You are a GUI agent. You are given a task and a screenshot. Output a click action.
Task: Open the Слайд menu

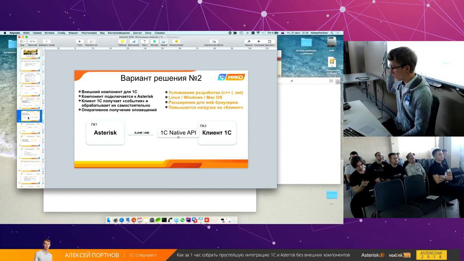click(61, 33)
